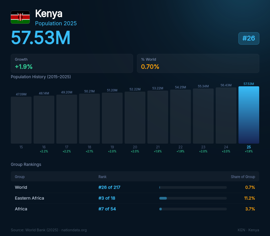Open the Growth +1.9% card
This screenshot has height=236, width=270.
click(x=72, y=63)
